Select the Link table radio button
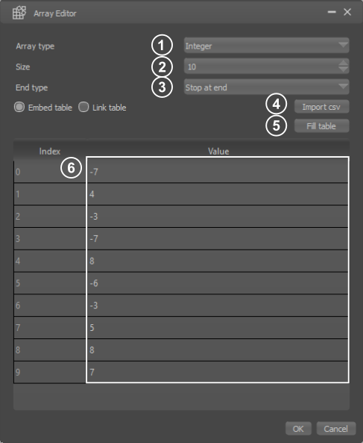 83,107
